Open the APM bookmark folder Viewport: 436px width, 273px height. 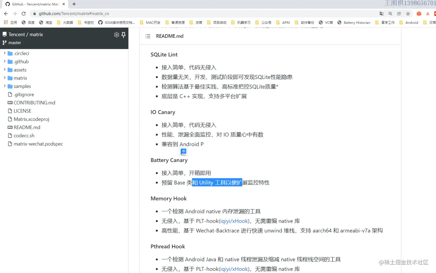[283, 23]
